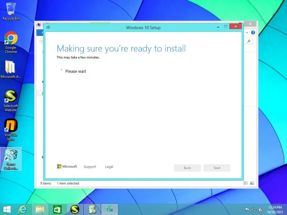Click the '1 item selected' status text
Screen dimensions: 287x215
click(x=68, y=183)
